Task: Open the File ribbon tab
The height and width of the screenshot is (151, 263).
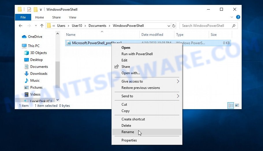Action: [x=23, y=17]
